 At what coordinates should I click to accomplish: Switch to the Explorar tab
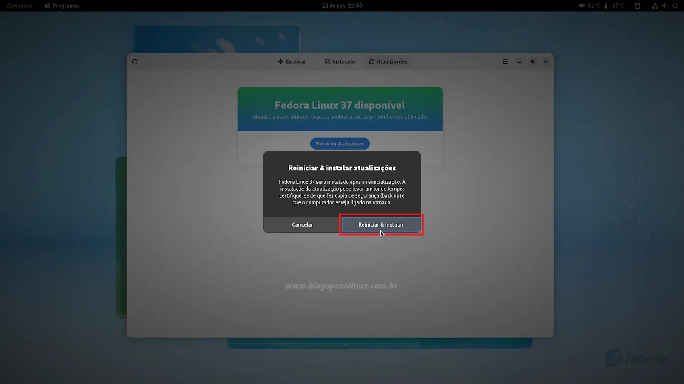tap(292, 61)
